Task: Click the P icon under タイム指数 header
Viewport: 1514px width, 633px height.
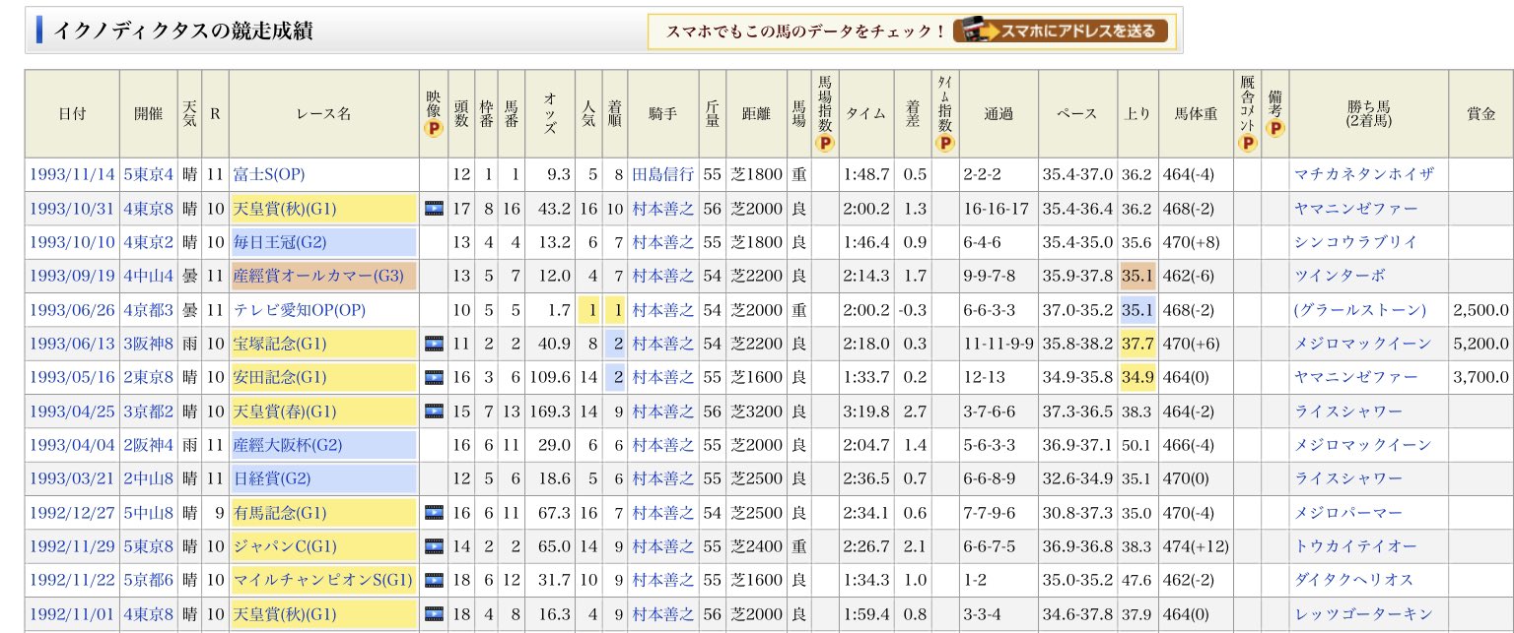Action: pyautogui.click(x=944, y=144)
